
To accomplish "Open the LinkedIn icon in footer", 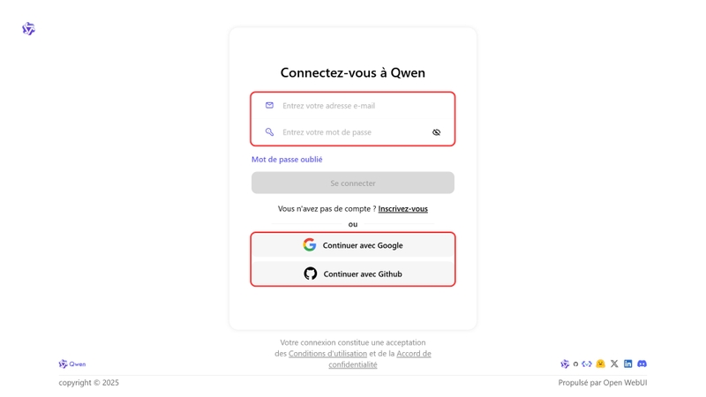I will (x=628, y=363).
